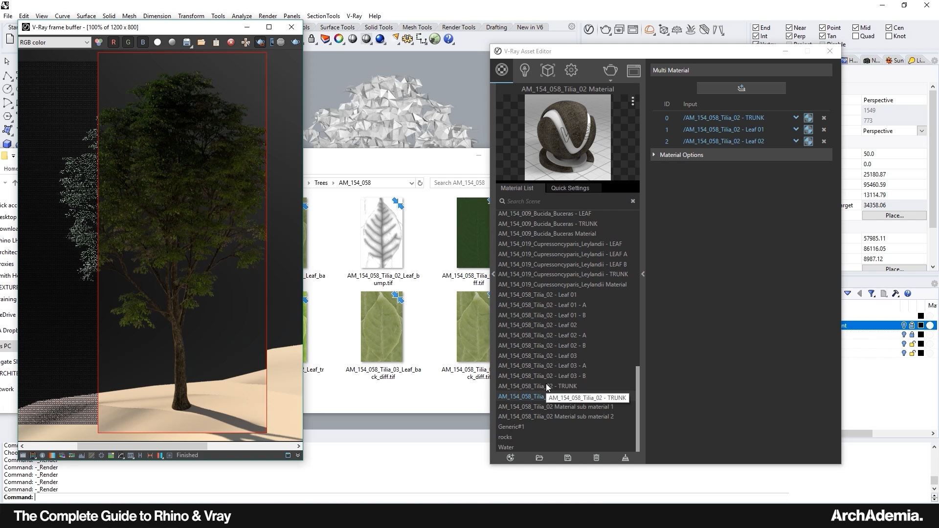Image resolution: width=939 pixels, height=528 pixels.
Task: Open Rhino help question mark icon
Action: [x=449, y=39]
